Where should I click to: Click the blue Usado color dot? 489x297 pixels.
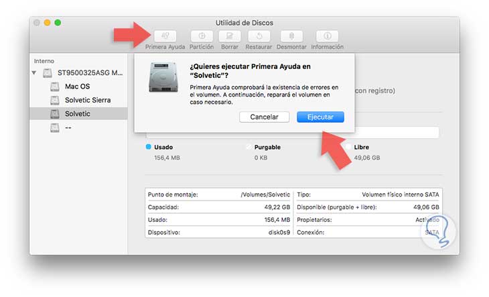[149, 147]
